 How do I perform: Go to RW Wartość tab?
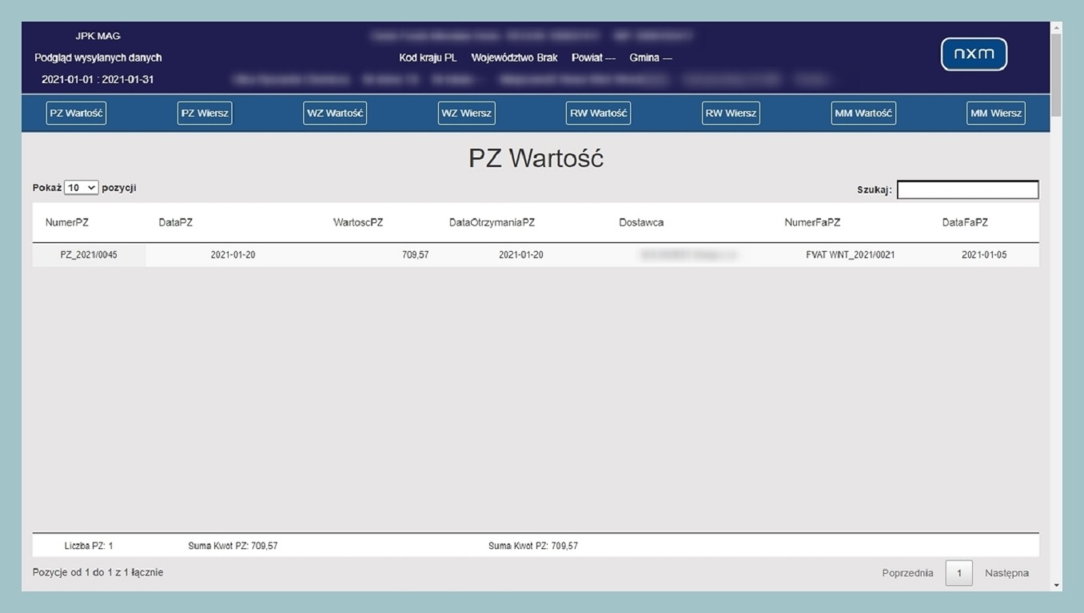coord(598,113)
